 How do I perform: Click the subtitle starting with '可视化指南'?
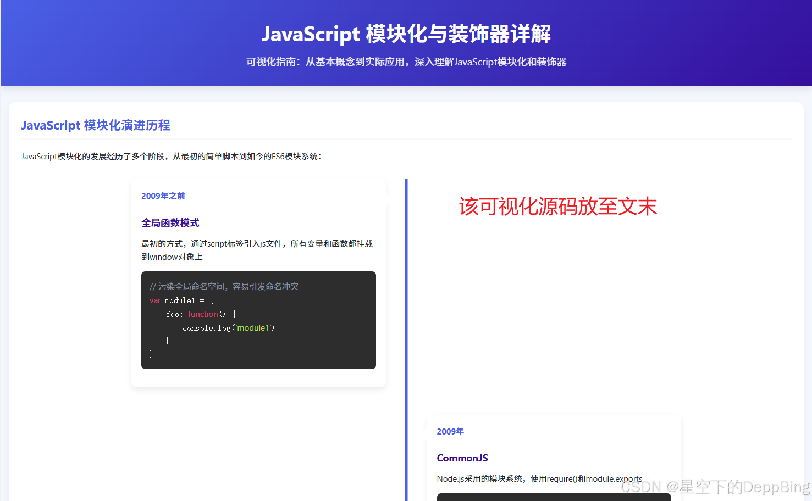[406, 62]
